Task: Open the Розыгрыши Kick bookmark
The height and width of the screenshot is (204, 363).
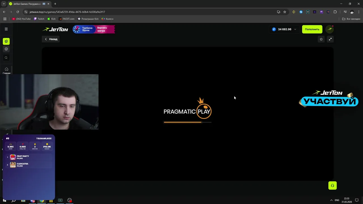Action: tap(88, 19)
